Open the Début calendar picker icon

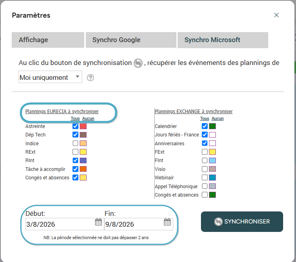[98, 222]
